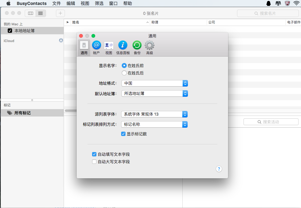Click the help question mark button
Viewport: 301px width, 208px height.
[219, 169]
